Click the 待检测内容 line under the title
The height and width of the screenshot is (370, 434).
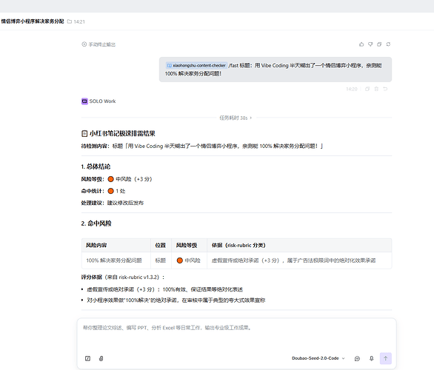coord(202,146)
